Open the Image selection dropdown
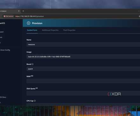This screenshot has width=140, height=116. pos(83,57)
